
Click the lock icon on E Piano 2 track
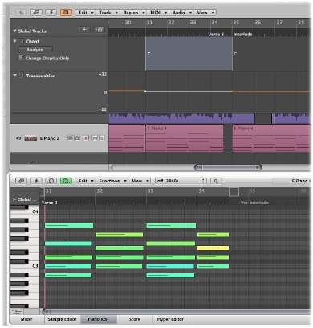click(x=77, y=138)
